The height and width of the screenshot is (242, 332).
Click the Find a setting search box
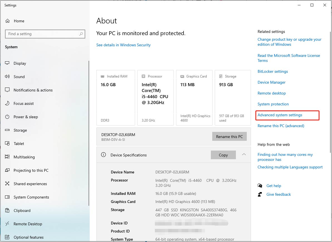point(45,34)
